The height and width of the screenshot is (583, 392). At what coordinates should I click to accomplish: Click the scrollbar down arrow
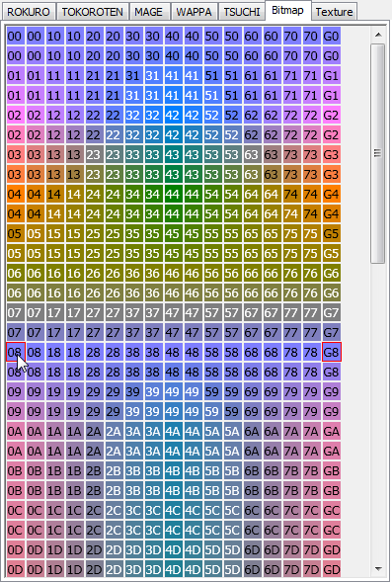(x=378, y=568)
